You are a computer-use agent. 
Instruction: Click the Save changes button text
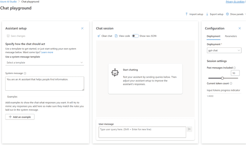[18, 36]
